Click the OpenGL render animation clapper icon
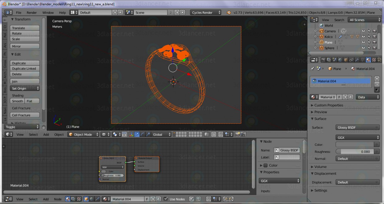 point(243,134)
